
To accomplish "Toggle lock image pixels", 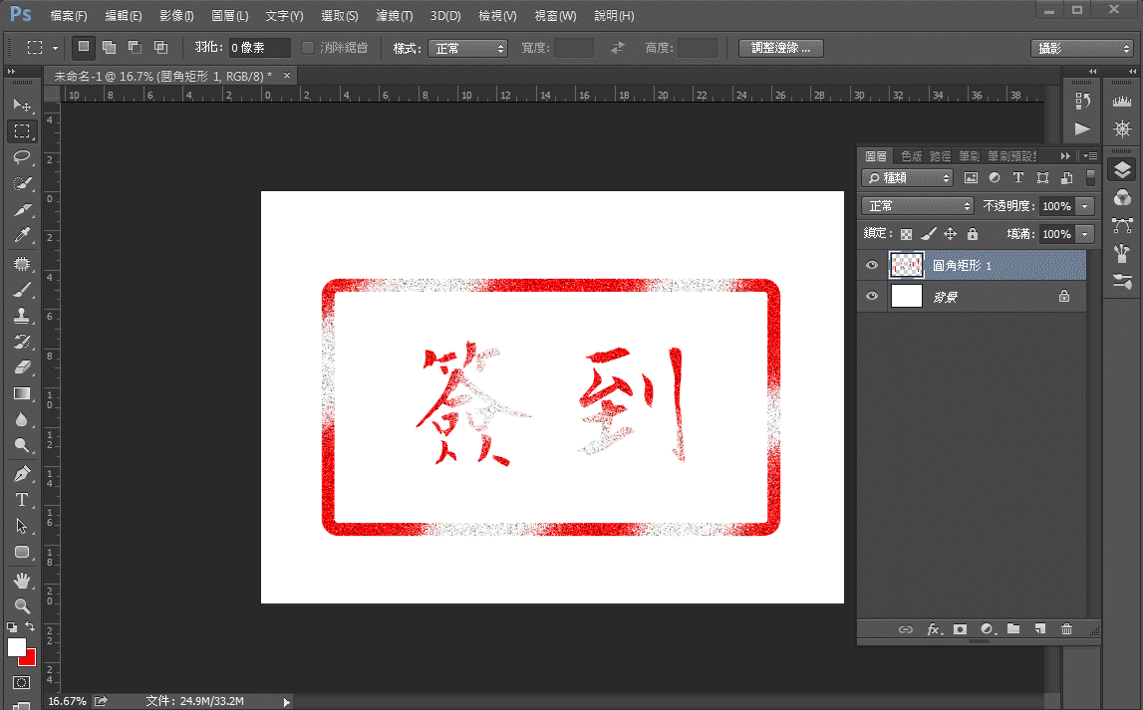I will [928, 234].
